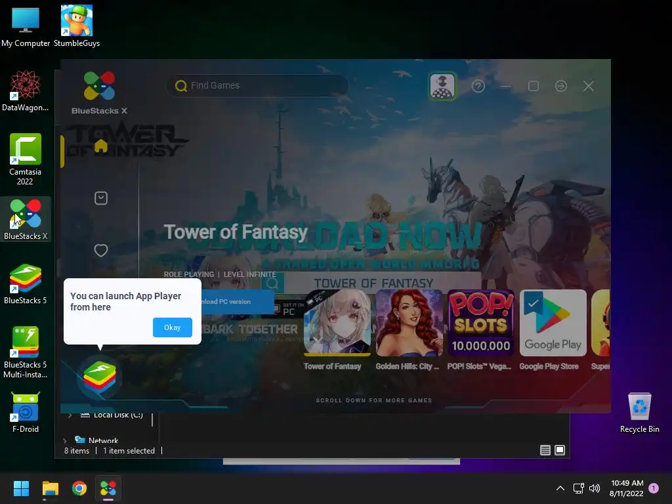Select BlueStacks X desktop shortcut
The image size is (672, 504).
click(26, 219)
